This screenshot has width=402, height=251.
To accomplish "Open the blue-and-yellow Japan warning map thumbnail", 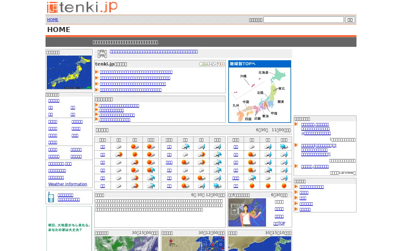I will pyautogui.click(x=69, y=72).
